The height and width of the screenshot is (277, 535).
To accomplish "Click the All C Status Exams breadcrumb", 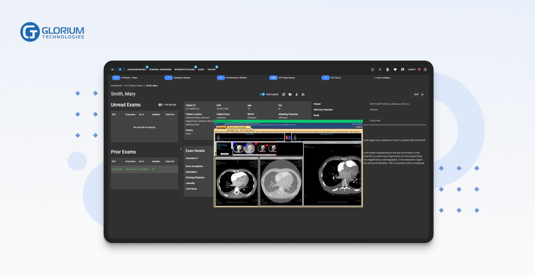I will click(134, 86).
